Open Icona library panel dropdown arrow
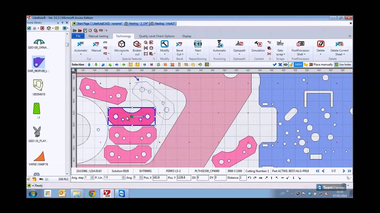The width and height of the screenshot is (380, 213). tap(58, 23)
